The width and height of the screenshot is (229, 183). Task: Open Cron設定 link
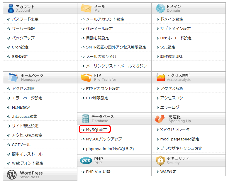point(20,47)
